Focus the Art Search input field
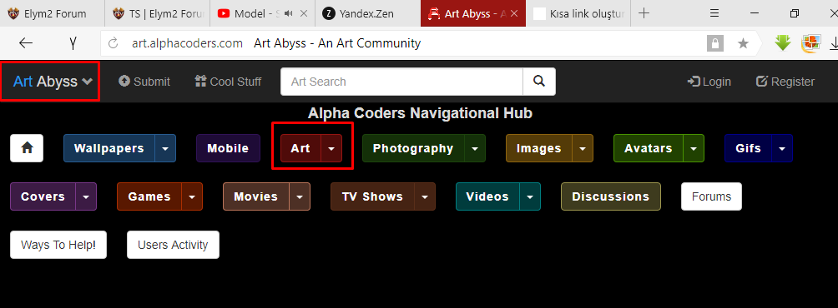Viewport: 838px width, 308px height. [402, 82]
